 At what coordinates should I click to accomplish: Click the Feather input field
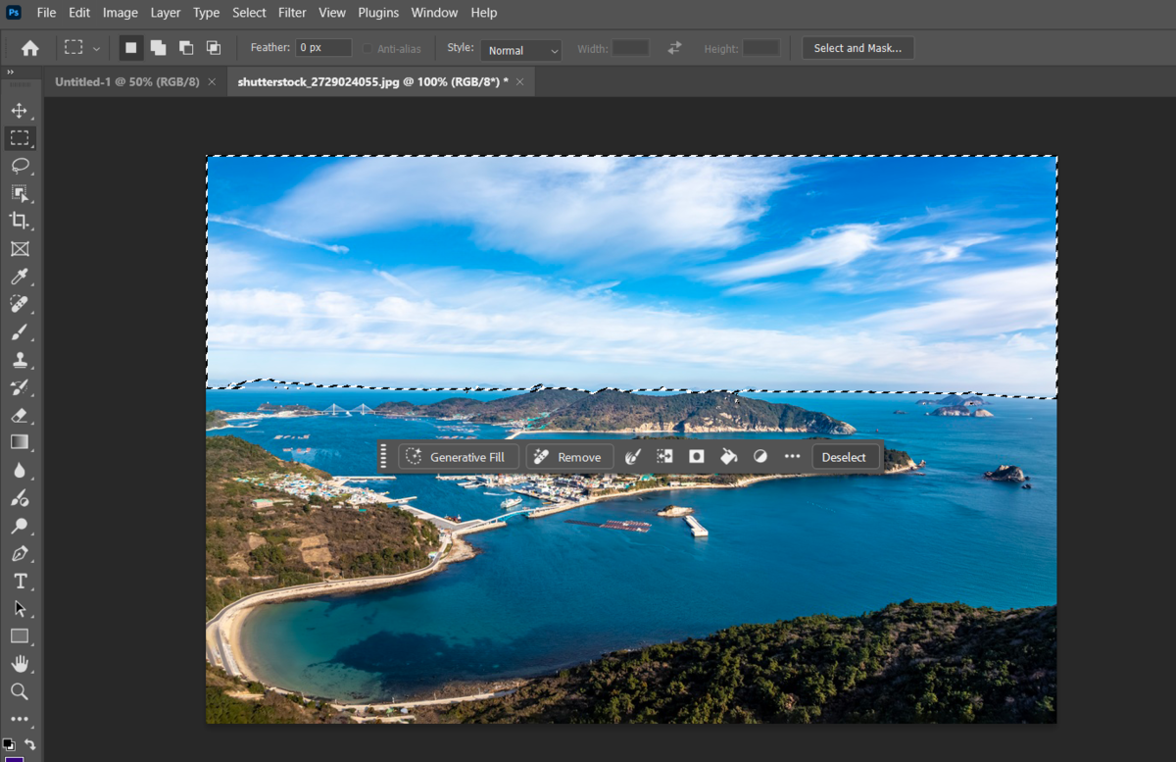coord(323,48)
